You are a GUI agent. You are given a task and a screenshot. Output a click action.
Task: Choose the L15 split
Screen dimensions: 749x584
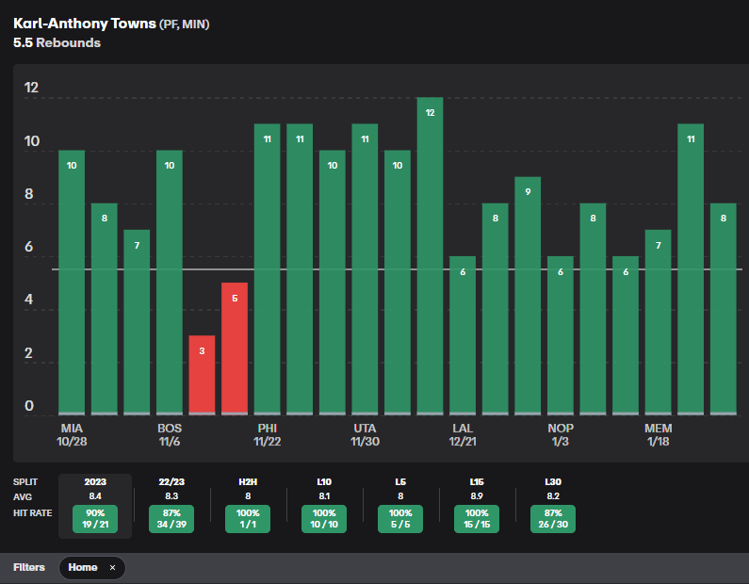(477, 482)
